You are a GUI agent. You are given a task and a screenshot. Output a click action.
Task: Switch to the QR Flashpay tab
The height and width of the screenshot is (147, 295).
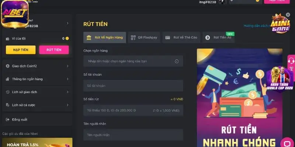coord(144,37)
